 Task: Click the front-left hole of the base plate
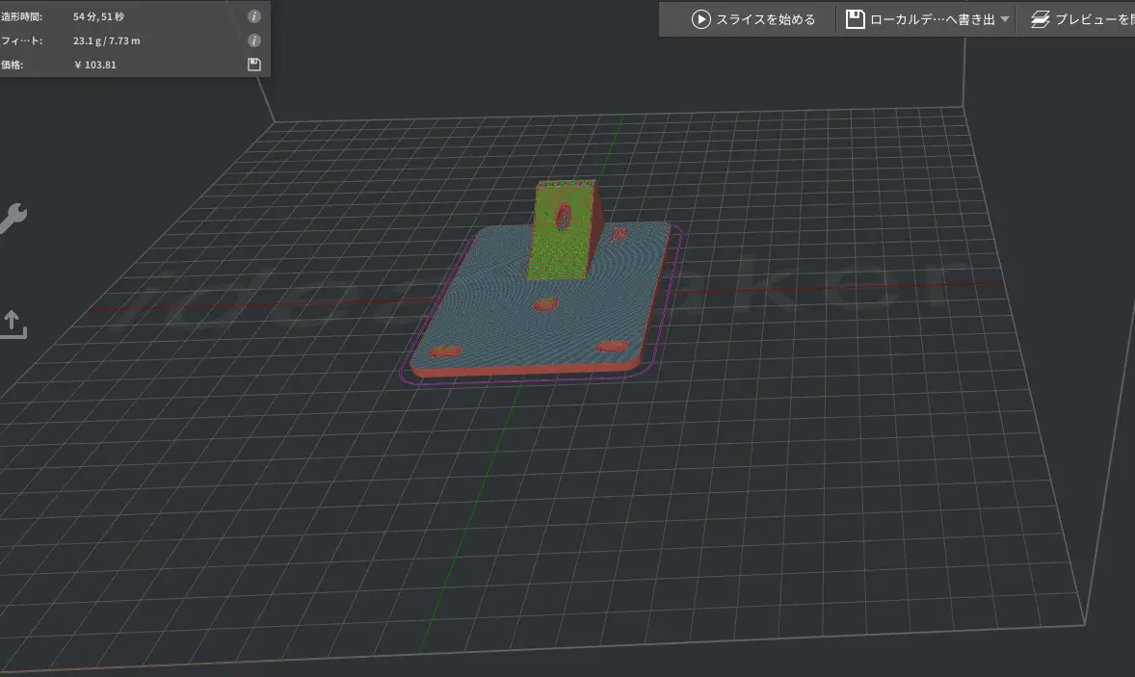(x=445, y=352)
